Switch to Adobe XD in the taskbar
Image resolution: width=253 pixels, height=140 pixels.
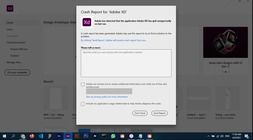[68, 136]
